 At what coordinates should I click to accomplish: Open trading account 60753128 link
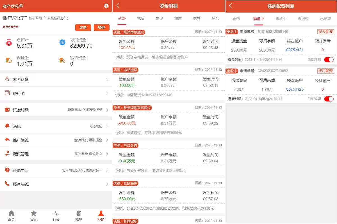295,89
